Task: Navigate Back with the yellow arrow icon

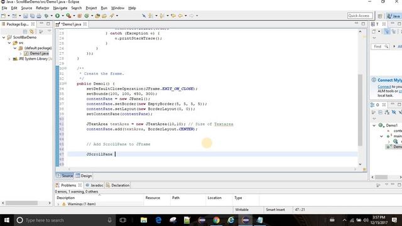Action: (180, 16)
